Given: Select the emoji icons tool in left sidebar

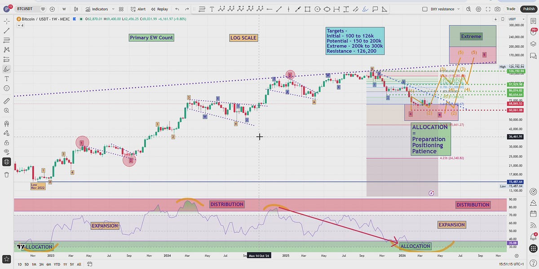Looking at the screenshot, I should 7,88.
